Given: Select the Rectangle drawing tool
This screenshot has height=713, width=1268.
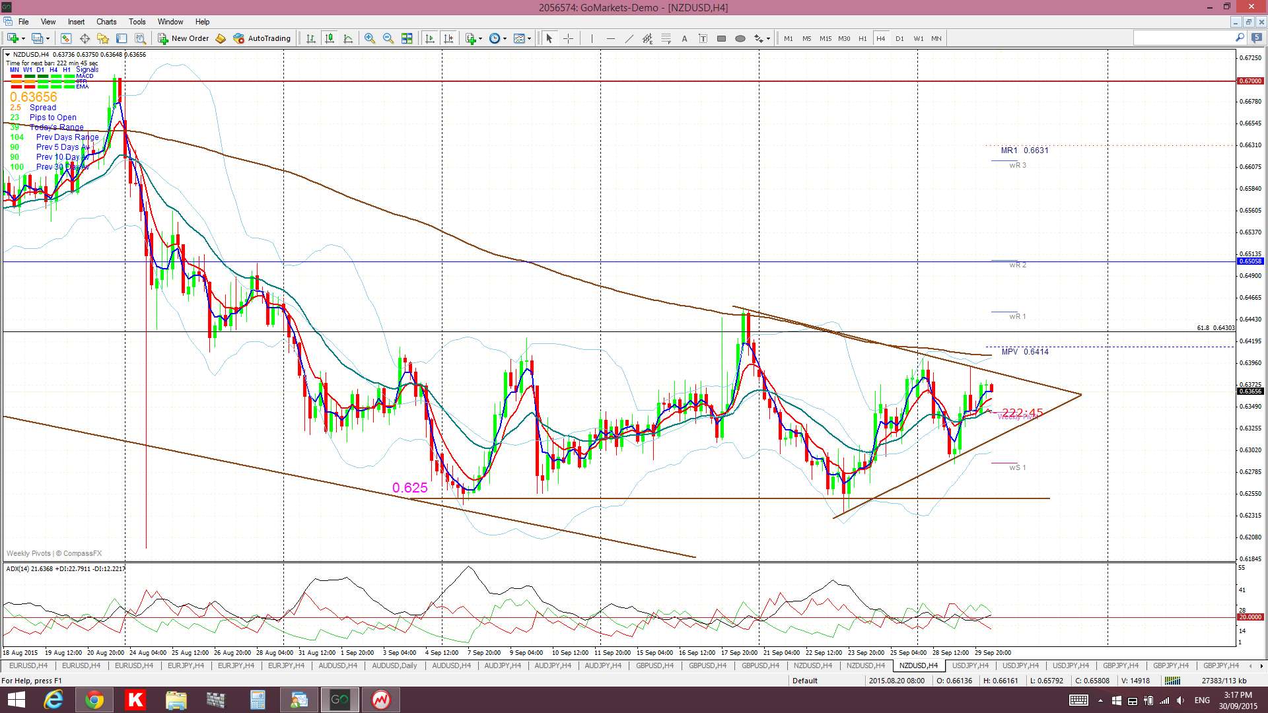Looking at the screenshot, I should (x=721, y=38).
